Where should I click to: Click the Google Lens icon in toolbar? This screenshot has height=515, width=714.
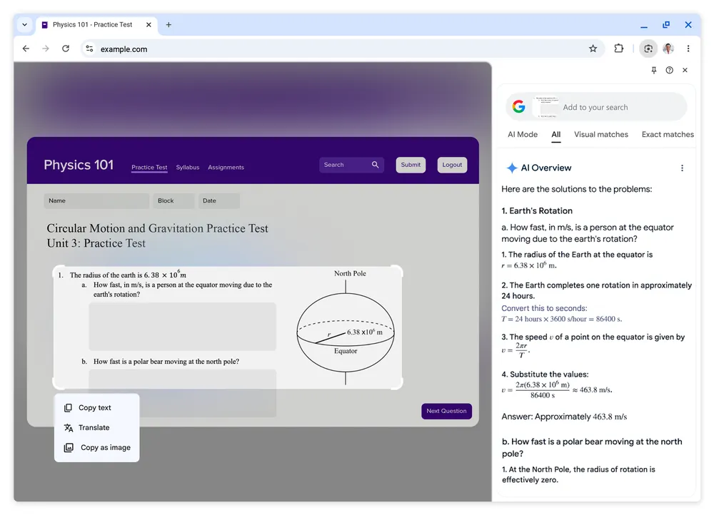(648, 49)
